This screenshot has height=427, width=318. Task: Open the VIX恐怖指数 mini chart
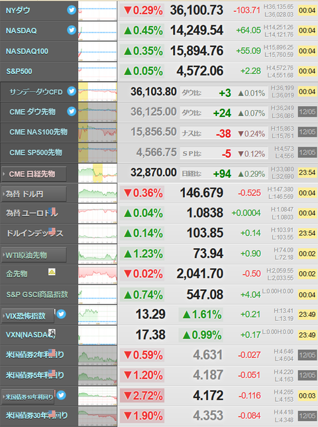[97, 314]
